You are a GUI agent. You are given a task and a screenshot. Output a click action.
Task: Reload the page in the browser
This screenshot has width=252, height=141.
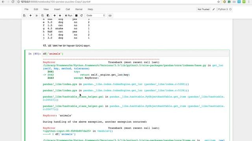pyautogui.click(x=13, y=2)
